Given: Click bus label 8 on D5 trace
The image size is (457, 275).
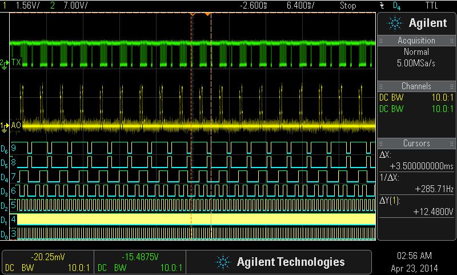Looking at the screenshot, I should click(x=14, y=162).
